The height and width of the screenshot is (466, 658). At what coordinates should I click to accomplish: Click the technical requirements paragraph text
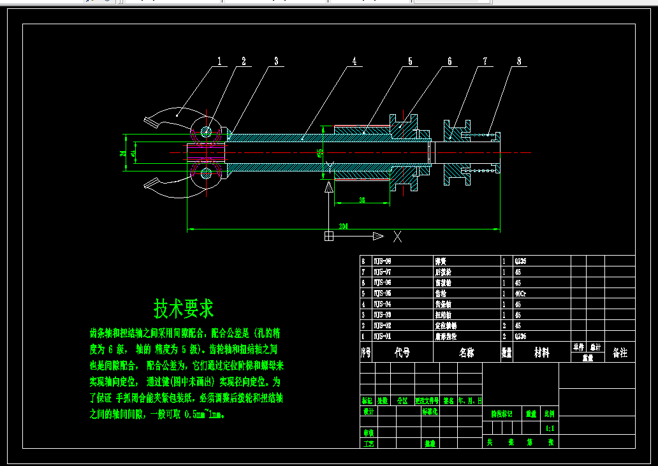186,374
